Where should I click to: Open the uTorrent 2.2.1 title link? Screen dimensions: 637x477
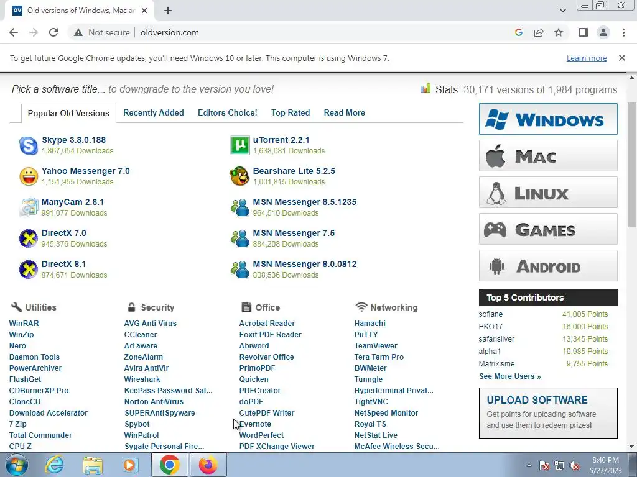click(x=281, y=140)
